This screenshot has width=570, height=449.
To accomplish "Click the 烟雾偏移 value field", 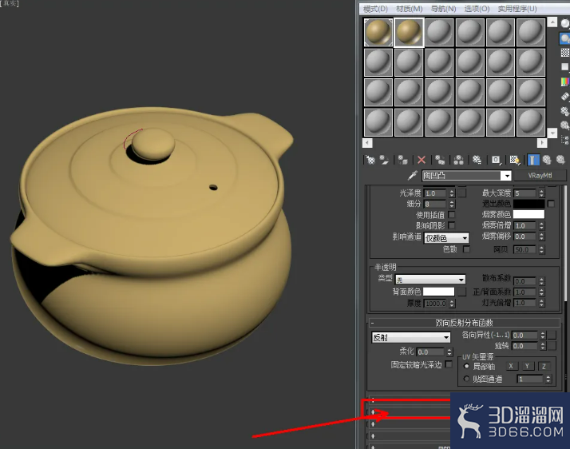I will coord(525,236).
